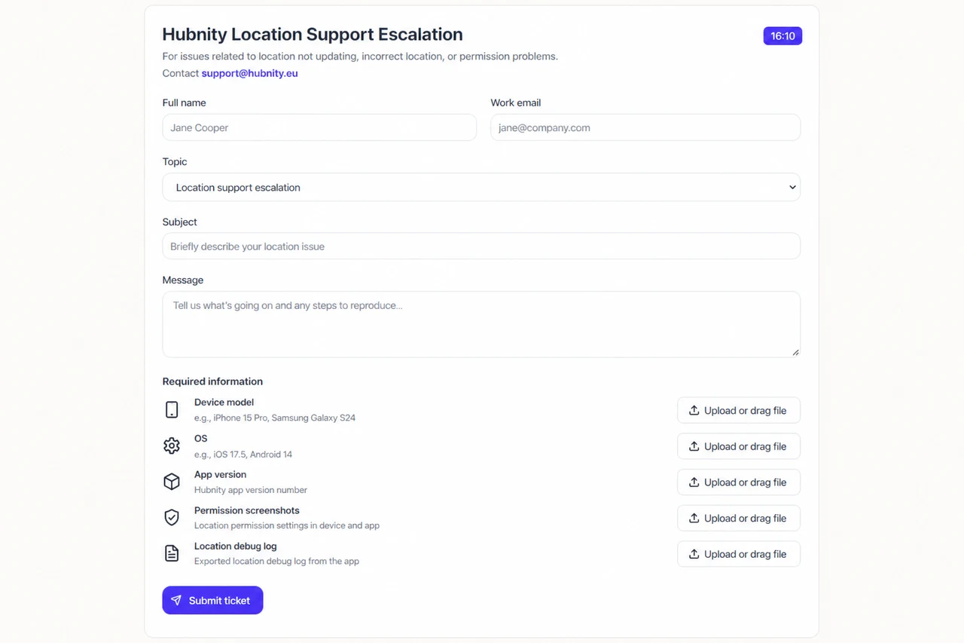Click the upload arrow icon in App version row
The height and width of the screenshot is (643, 964).
tap(694, 482)
